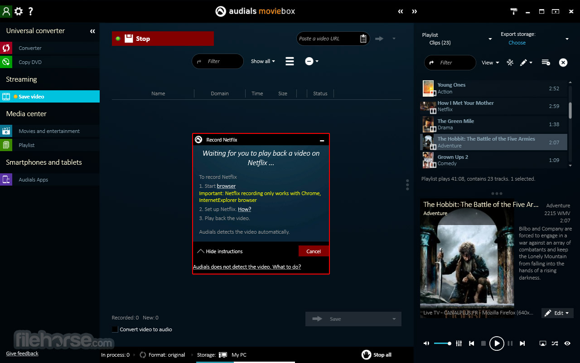
Task: Skip to next track
Action: pyautogui.click(x=522, y=343)
